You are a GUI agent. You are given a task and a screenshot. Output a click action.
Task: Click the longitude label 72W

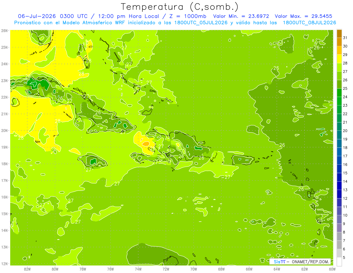coord(166,269)
